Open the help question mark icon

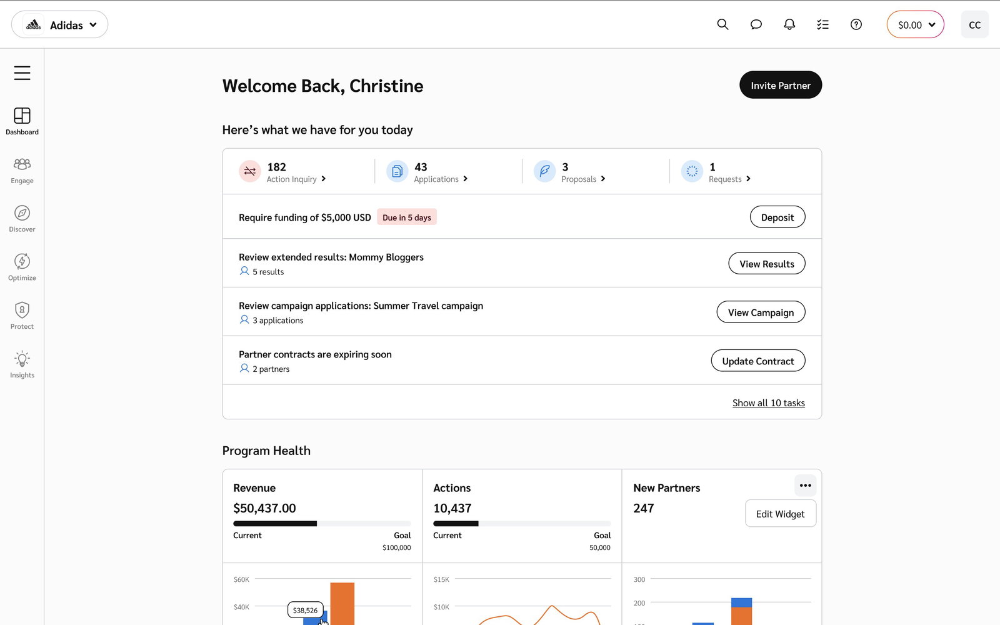click(x=856, y=24)
